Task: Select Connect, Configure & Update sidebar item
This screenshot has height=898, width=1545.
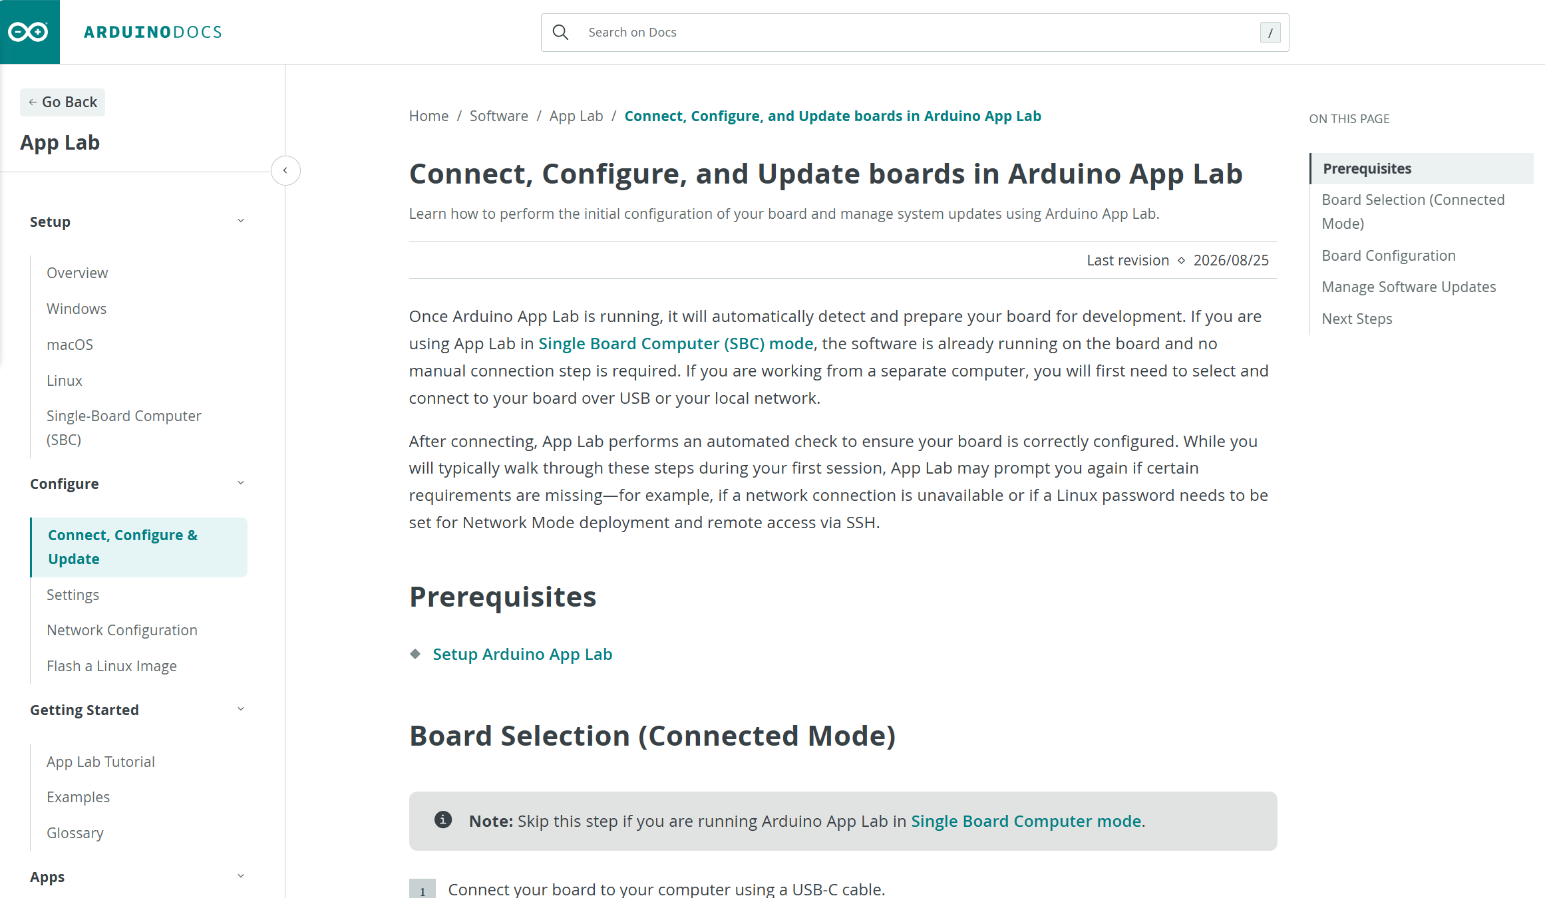Action: pos(138,547)
